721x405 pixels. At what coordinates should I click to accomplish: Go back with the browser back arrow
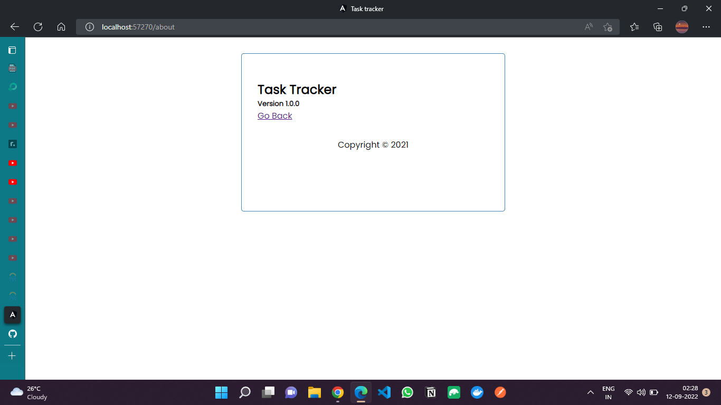(15, 27)
